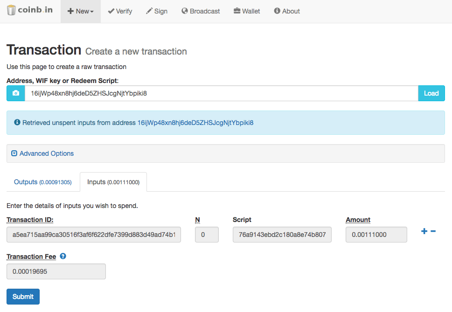The image size is (452, 312).
Task: Expand the Advanced Options panel
Action: pos(42,153)
